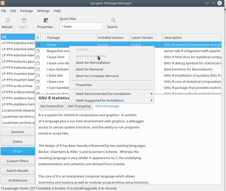Open the Properties toolbar icon

click(x=46, y=20)
